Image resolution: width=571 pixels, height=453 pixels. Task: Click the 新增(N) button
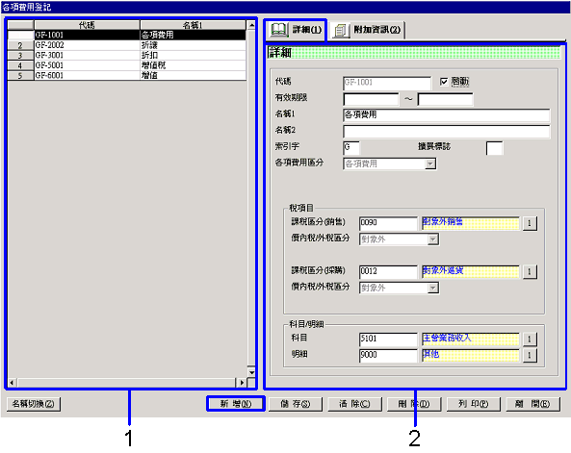tap(236, 404)
